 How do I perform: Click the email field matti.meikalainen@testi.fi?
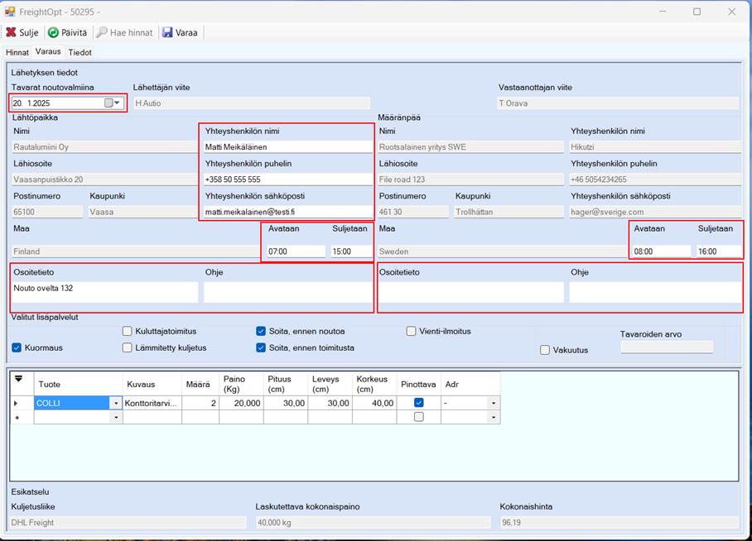(x=287, y=212)
